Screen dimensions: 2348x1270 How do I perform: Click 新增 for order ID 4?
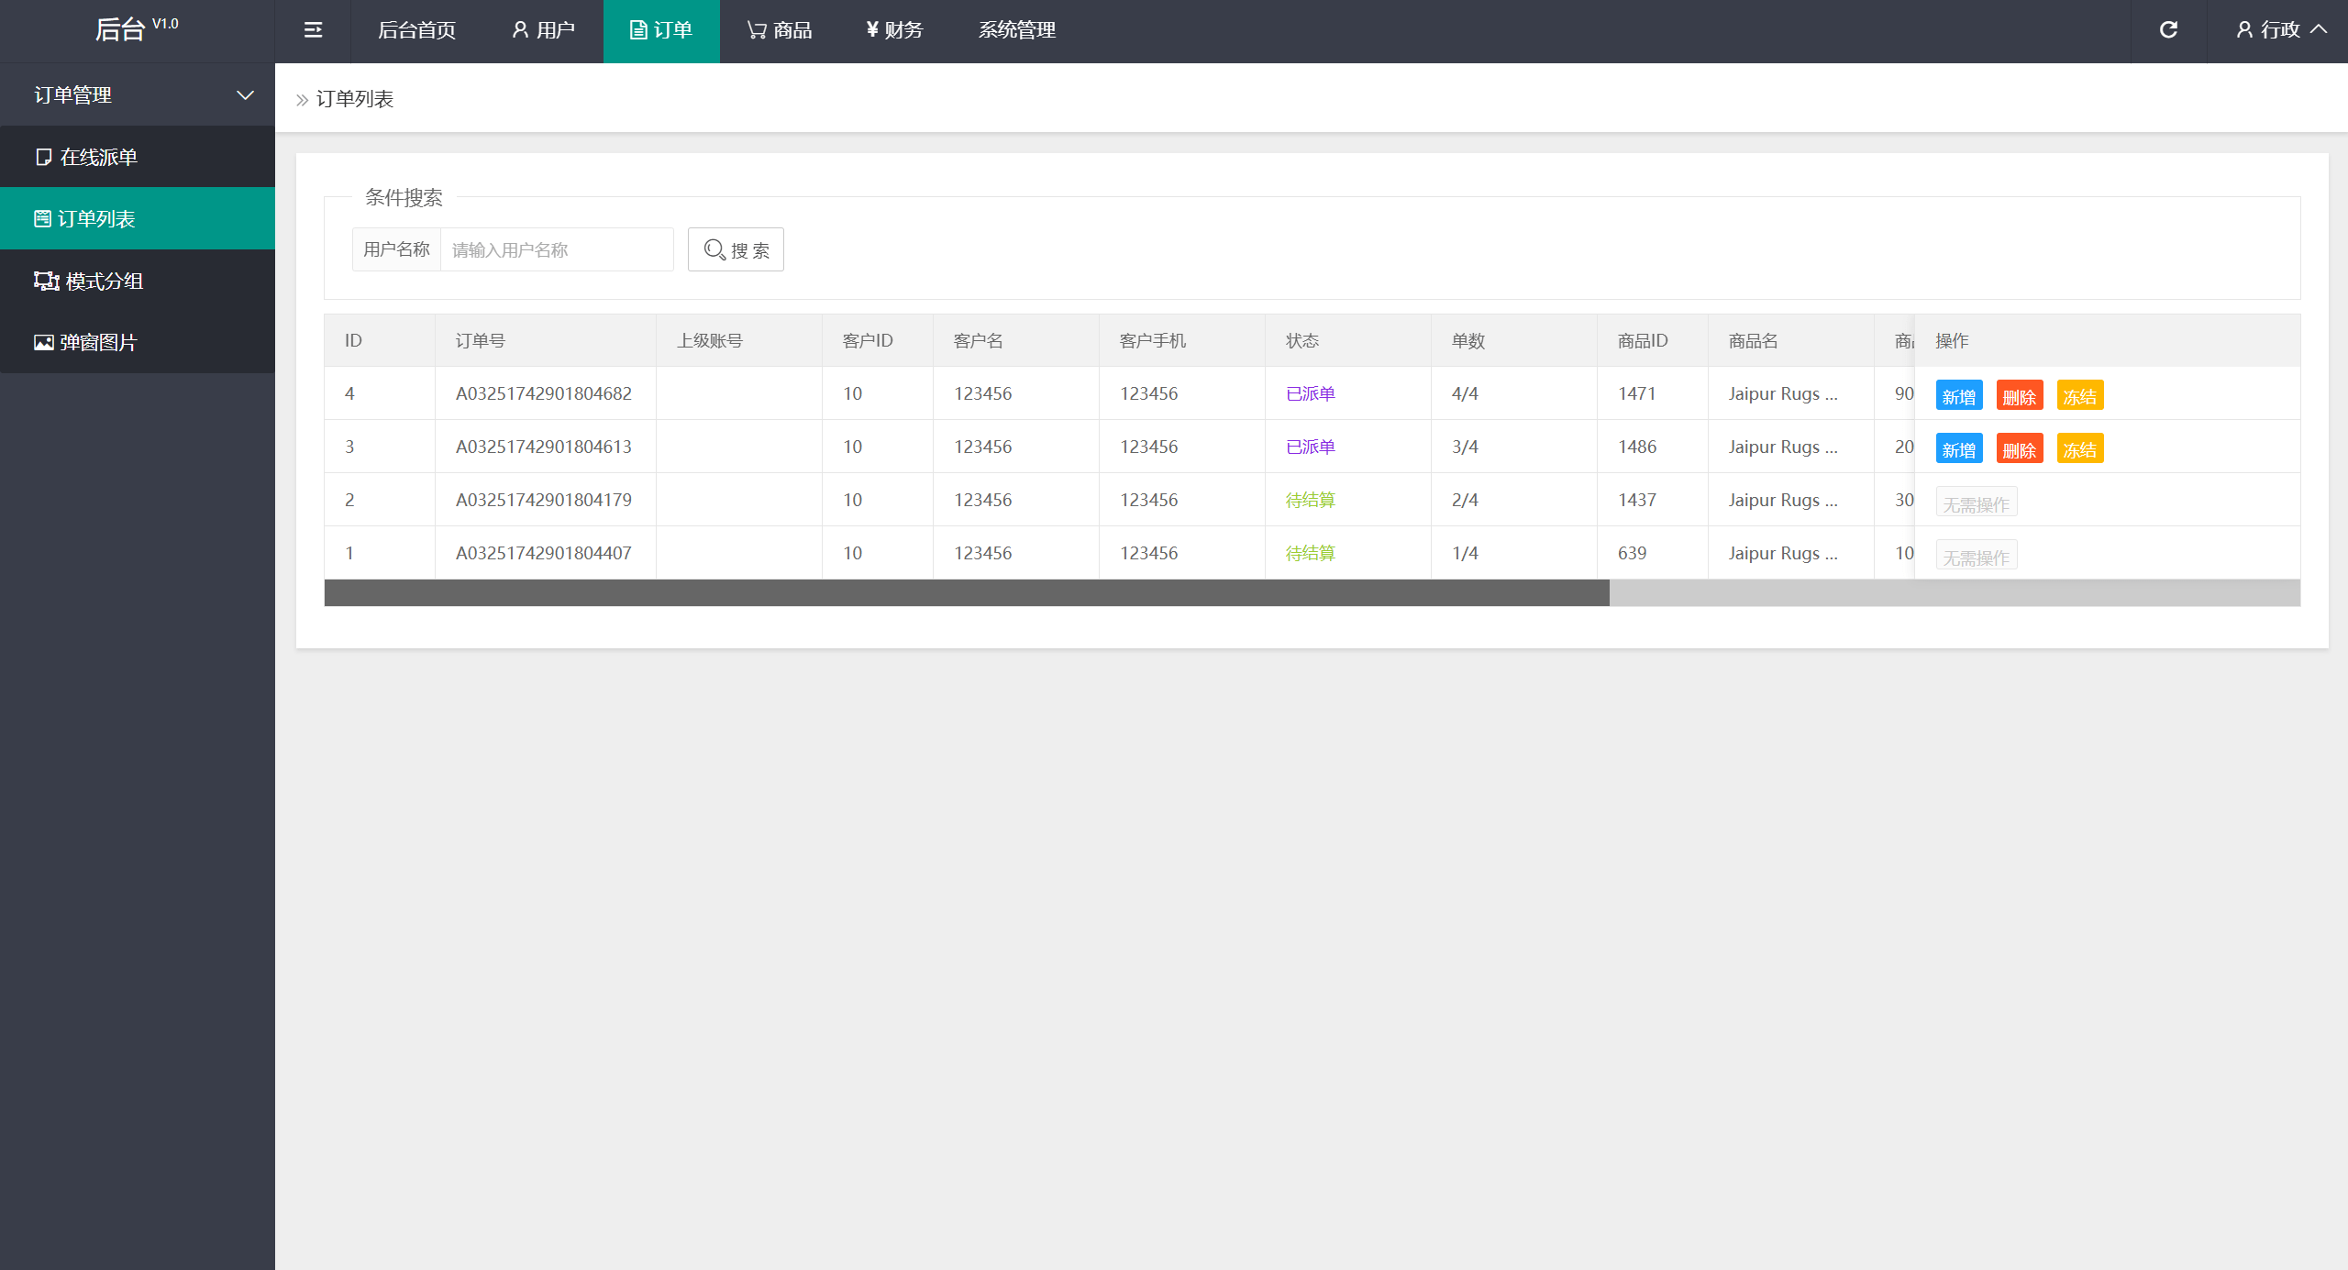[x=1959, y=395]
